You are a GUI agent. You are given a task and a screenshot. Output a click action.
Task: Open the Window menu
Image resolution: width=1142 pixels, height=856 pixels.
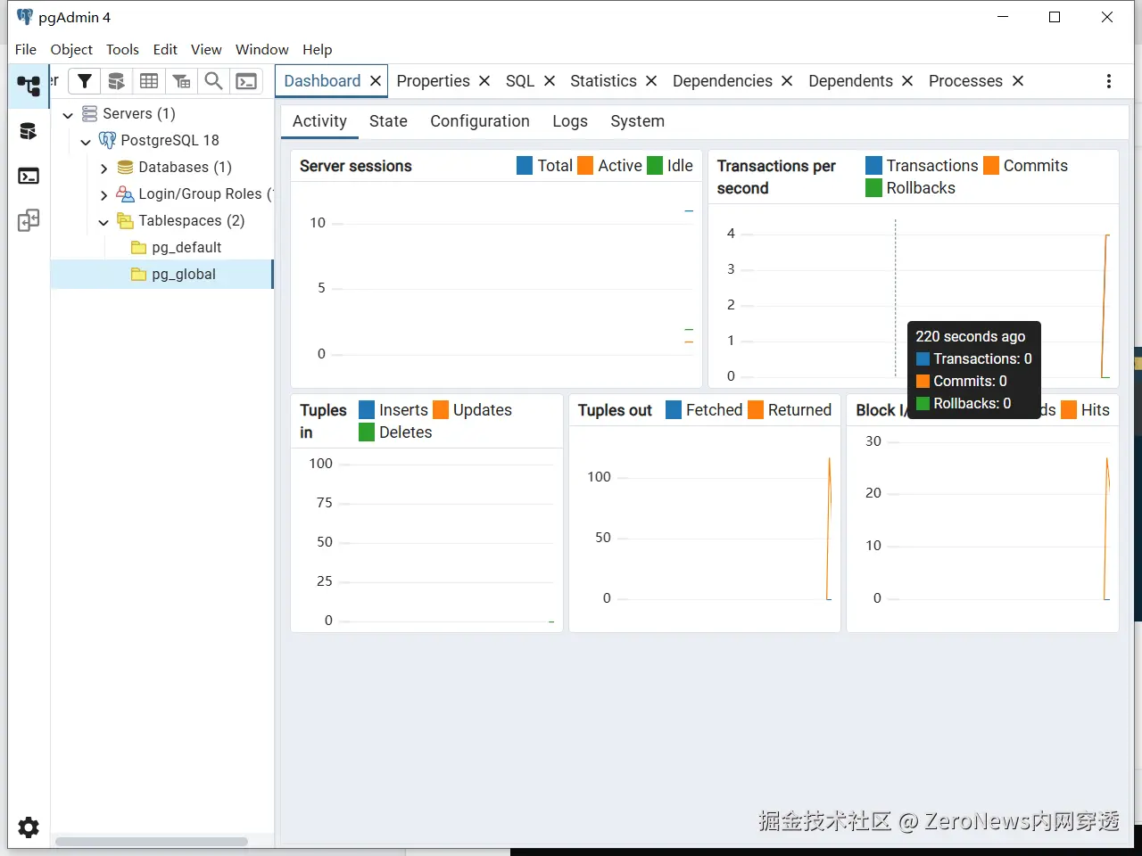click(x=262, y=49)
